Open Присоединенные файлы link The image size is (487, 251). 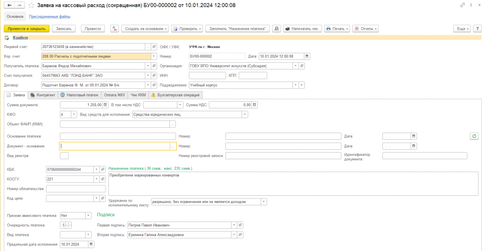(49, 17)
